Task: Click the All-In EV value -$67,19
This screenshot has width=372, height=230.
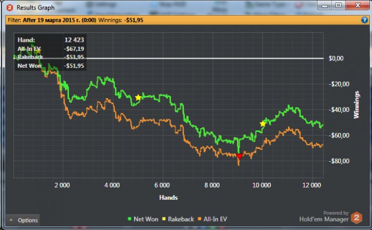Action: [x=74, y=49]
